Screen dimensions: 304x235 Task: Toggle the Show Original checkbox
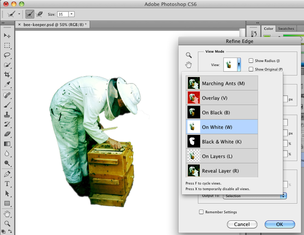(251, 69)
